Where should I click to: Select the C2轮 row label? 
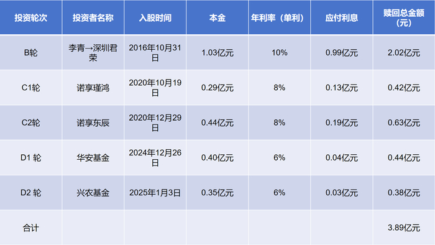click(x=31, y=122)
